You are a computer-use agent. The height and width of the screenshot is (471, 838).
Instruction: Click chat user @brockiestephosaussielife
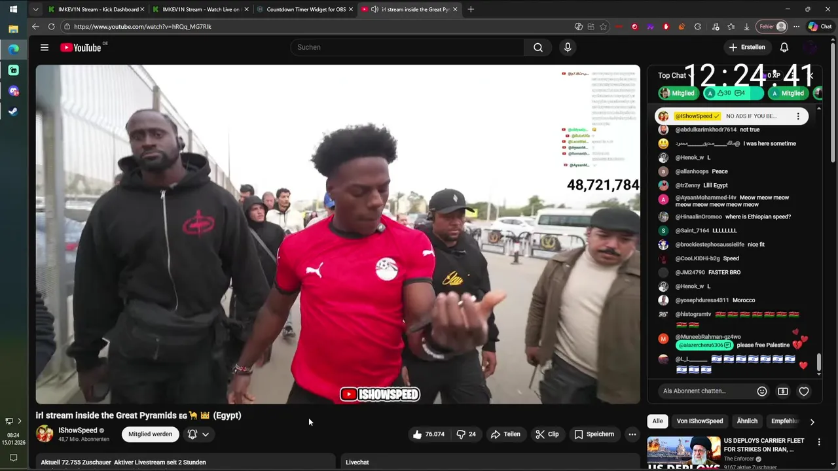pyautogui.click(x=709, y=245)
